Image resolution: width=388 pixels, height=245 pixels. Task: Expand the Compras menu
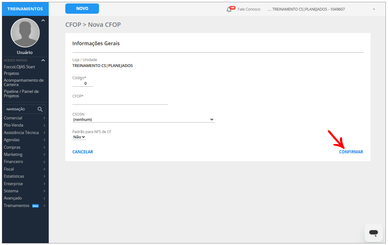25,147
